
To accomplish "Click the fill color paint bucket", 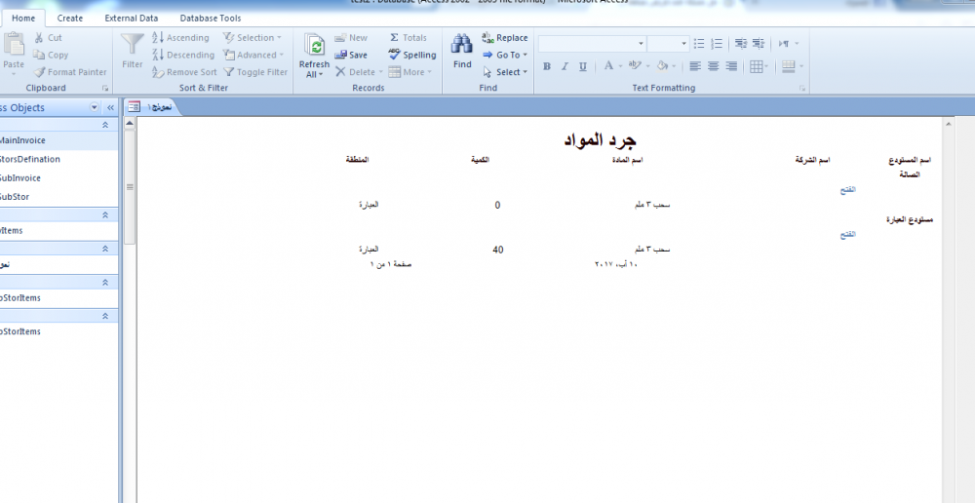I will pos(662,66).
